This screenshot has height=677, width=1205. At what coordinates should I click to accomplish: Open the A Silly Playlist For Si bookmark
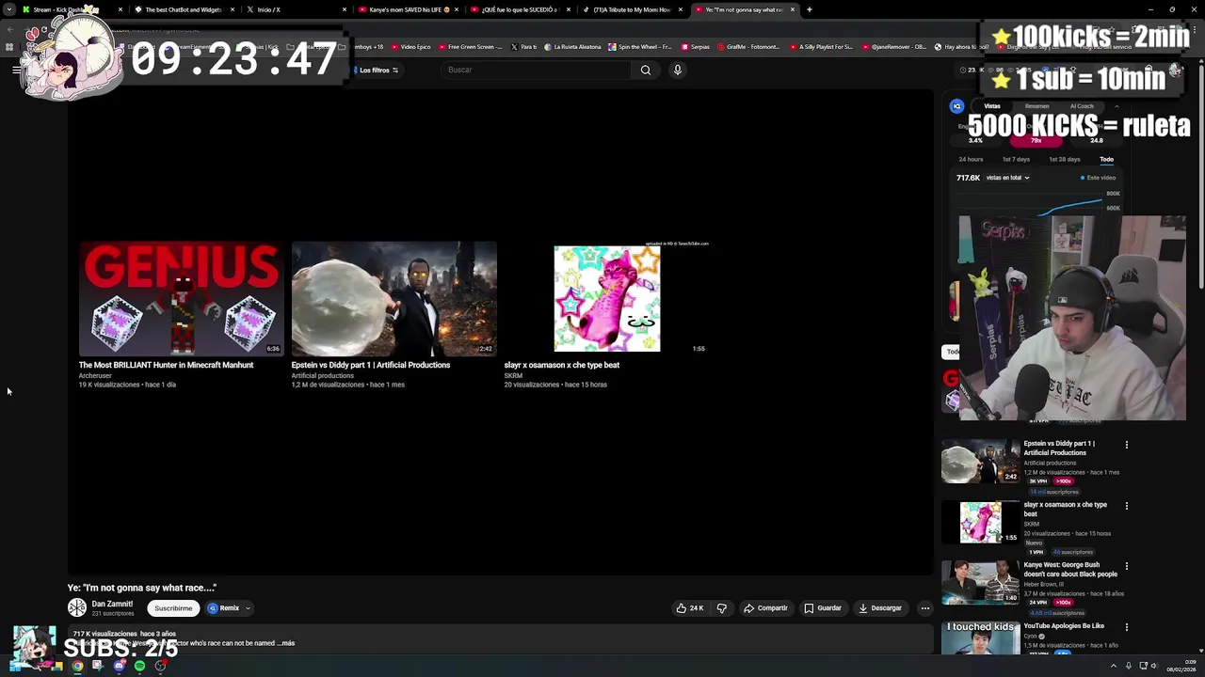821,46
